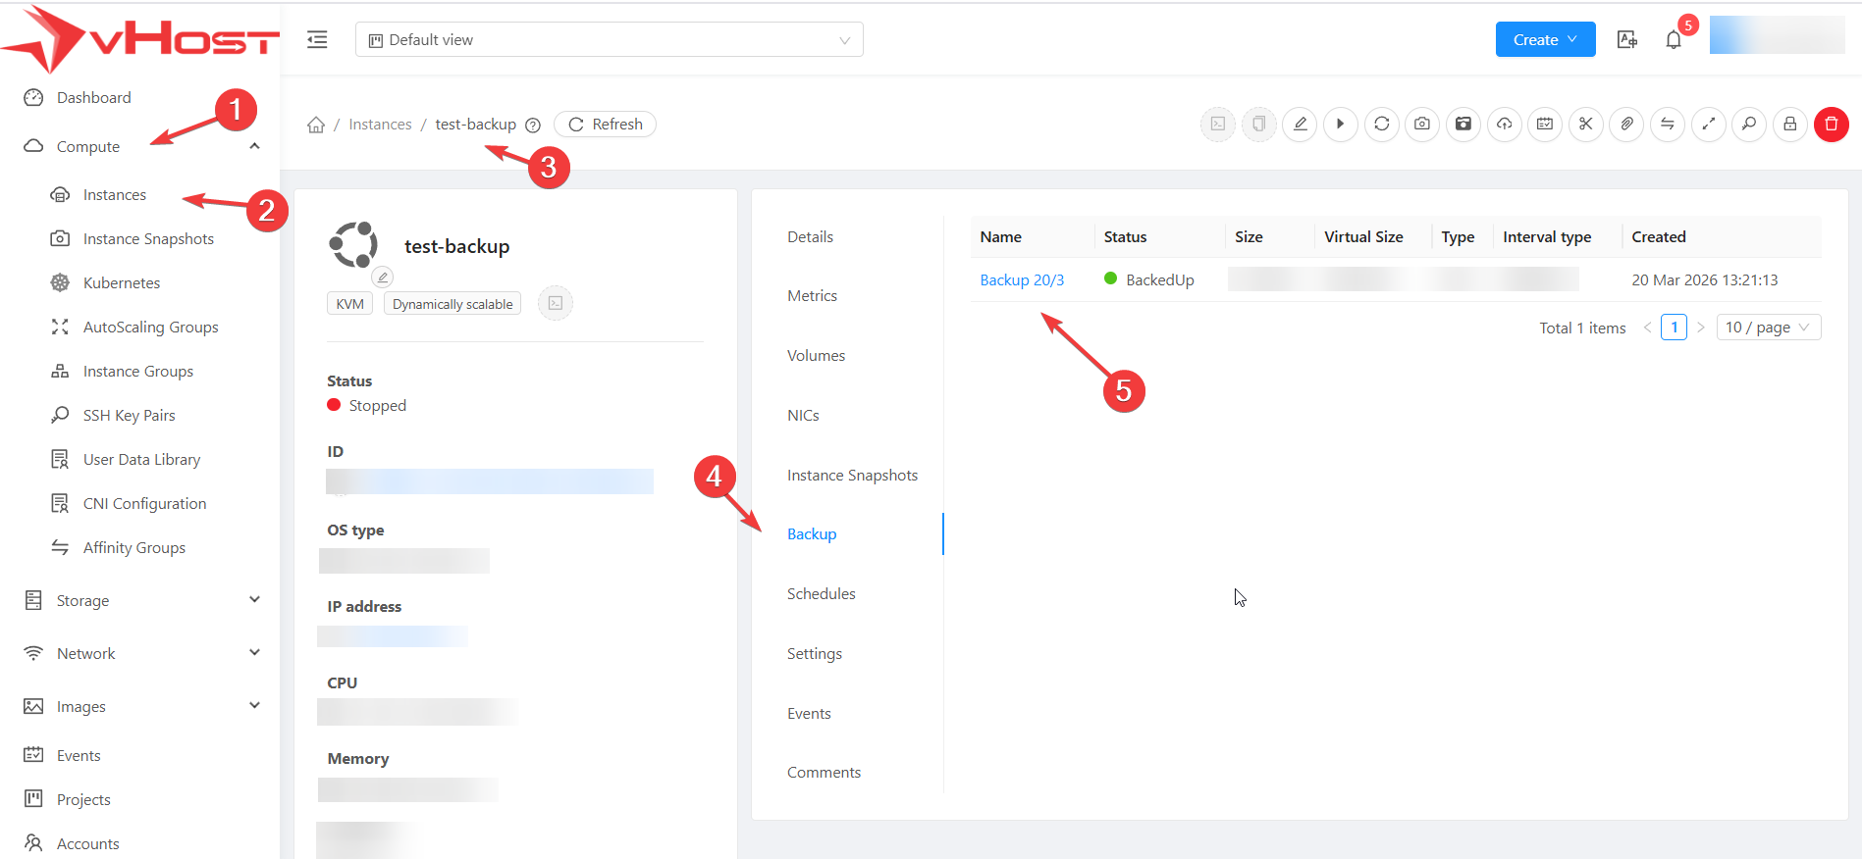Open the Default view dropdown
The image size is (1862, 859).
tap(609, 40)
